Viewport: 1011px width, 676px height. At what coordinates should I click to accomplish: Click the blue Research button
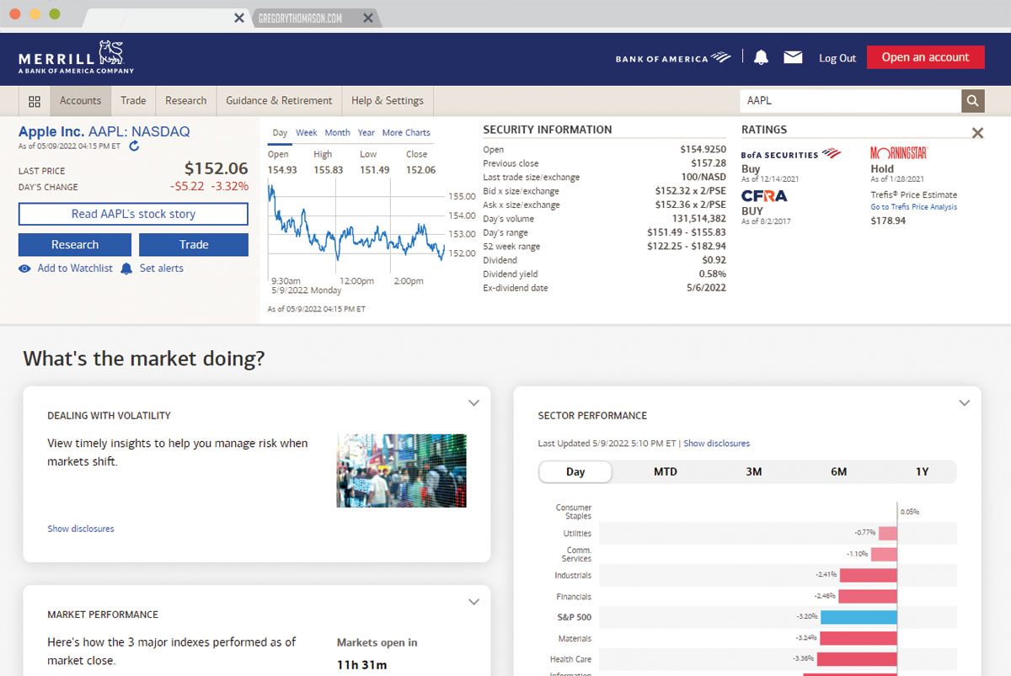pos(75,245)
